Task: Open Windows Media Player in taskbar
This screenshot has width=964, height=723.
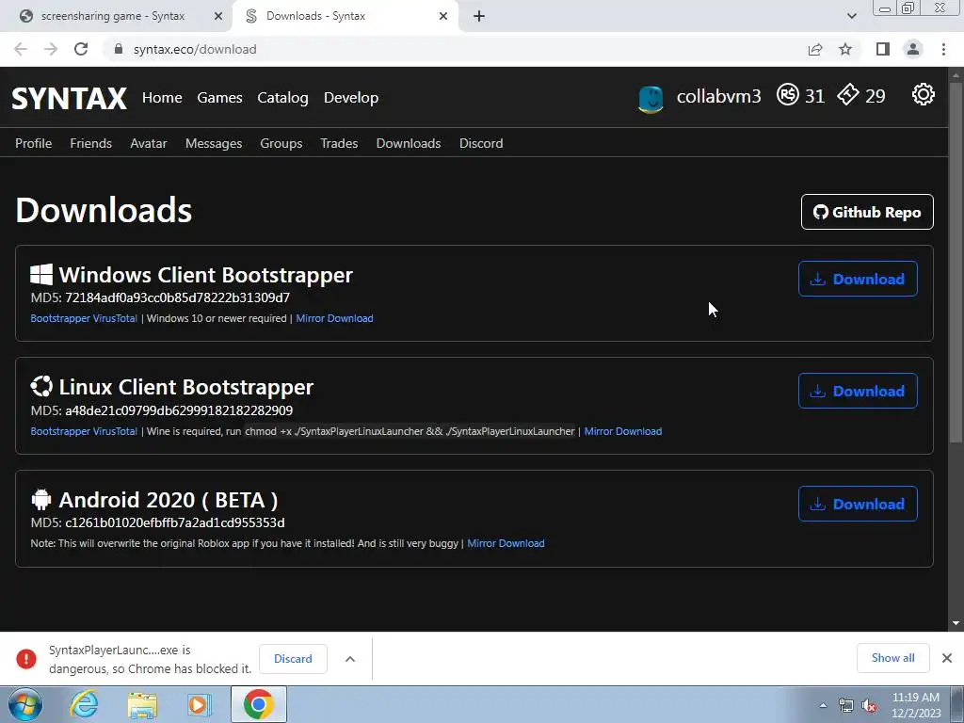Action: 199,704
